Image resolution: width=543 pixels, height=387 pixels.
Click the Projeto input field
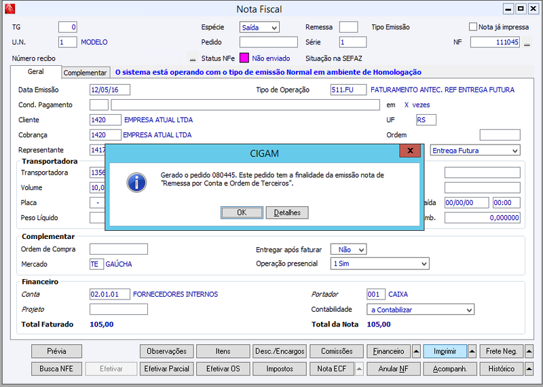click(118, 310)
